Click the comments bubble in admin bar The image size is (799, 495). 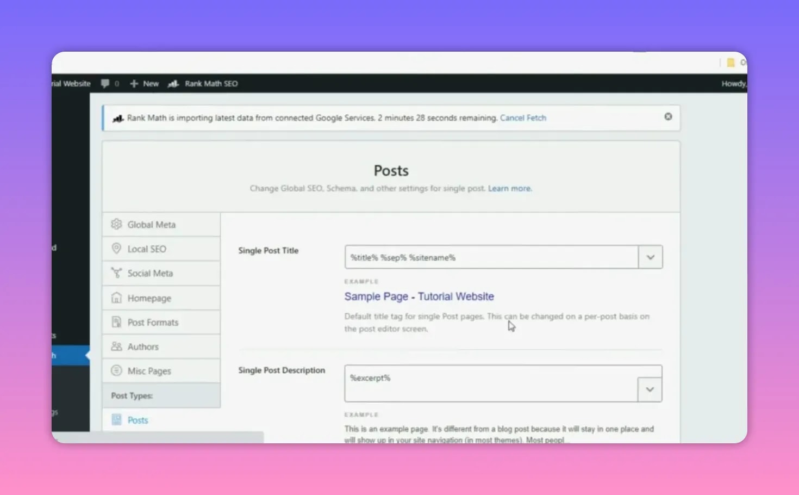(105, 83)
